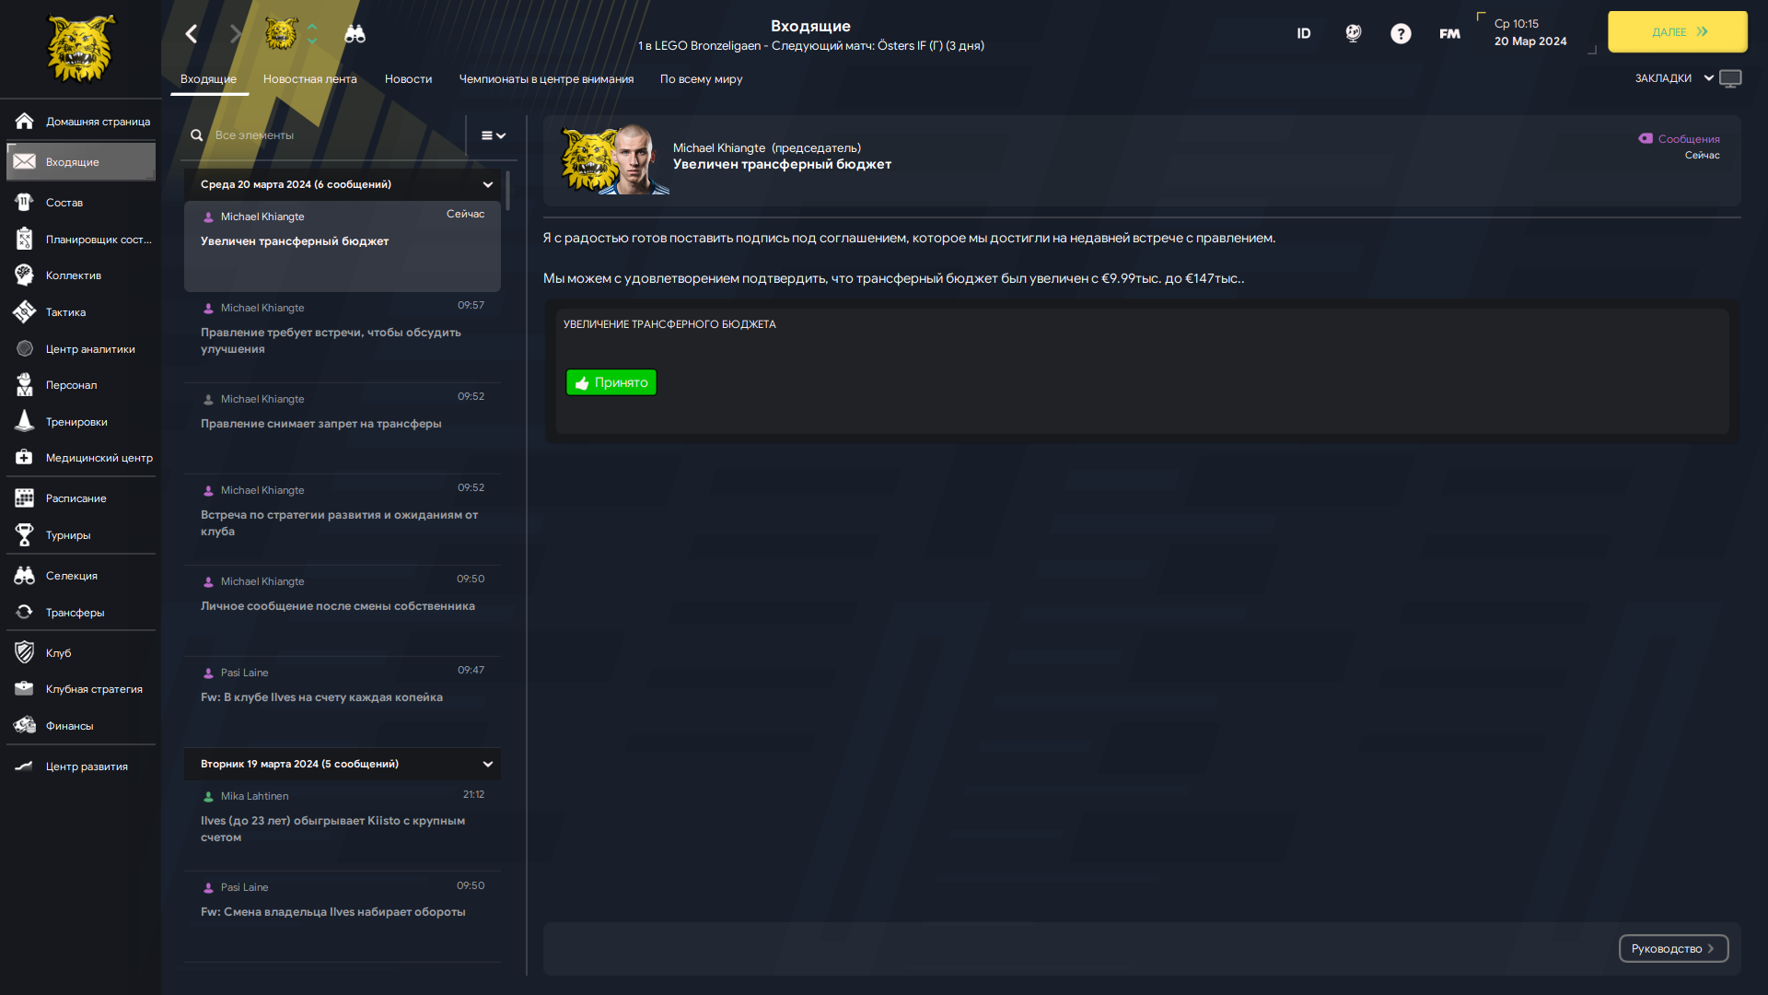Open the inbox filter list dropdown
This screenshot has width=1768, height=995.
494,135
